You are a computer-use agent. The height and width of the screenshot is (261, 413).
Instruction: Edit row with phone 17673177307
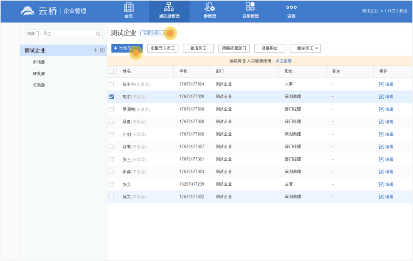(x=386, y=146)
